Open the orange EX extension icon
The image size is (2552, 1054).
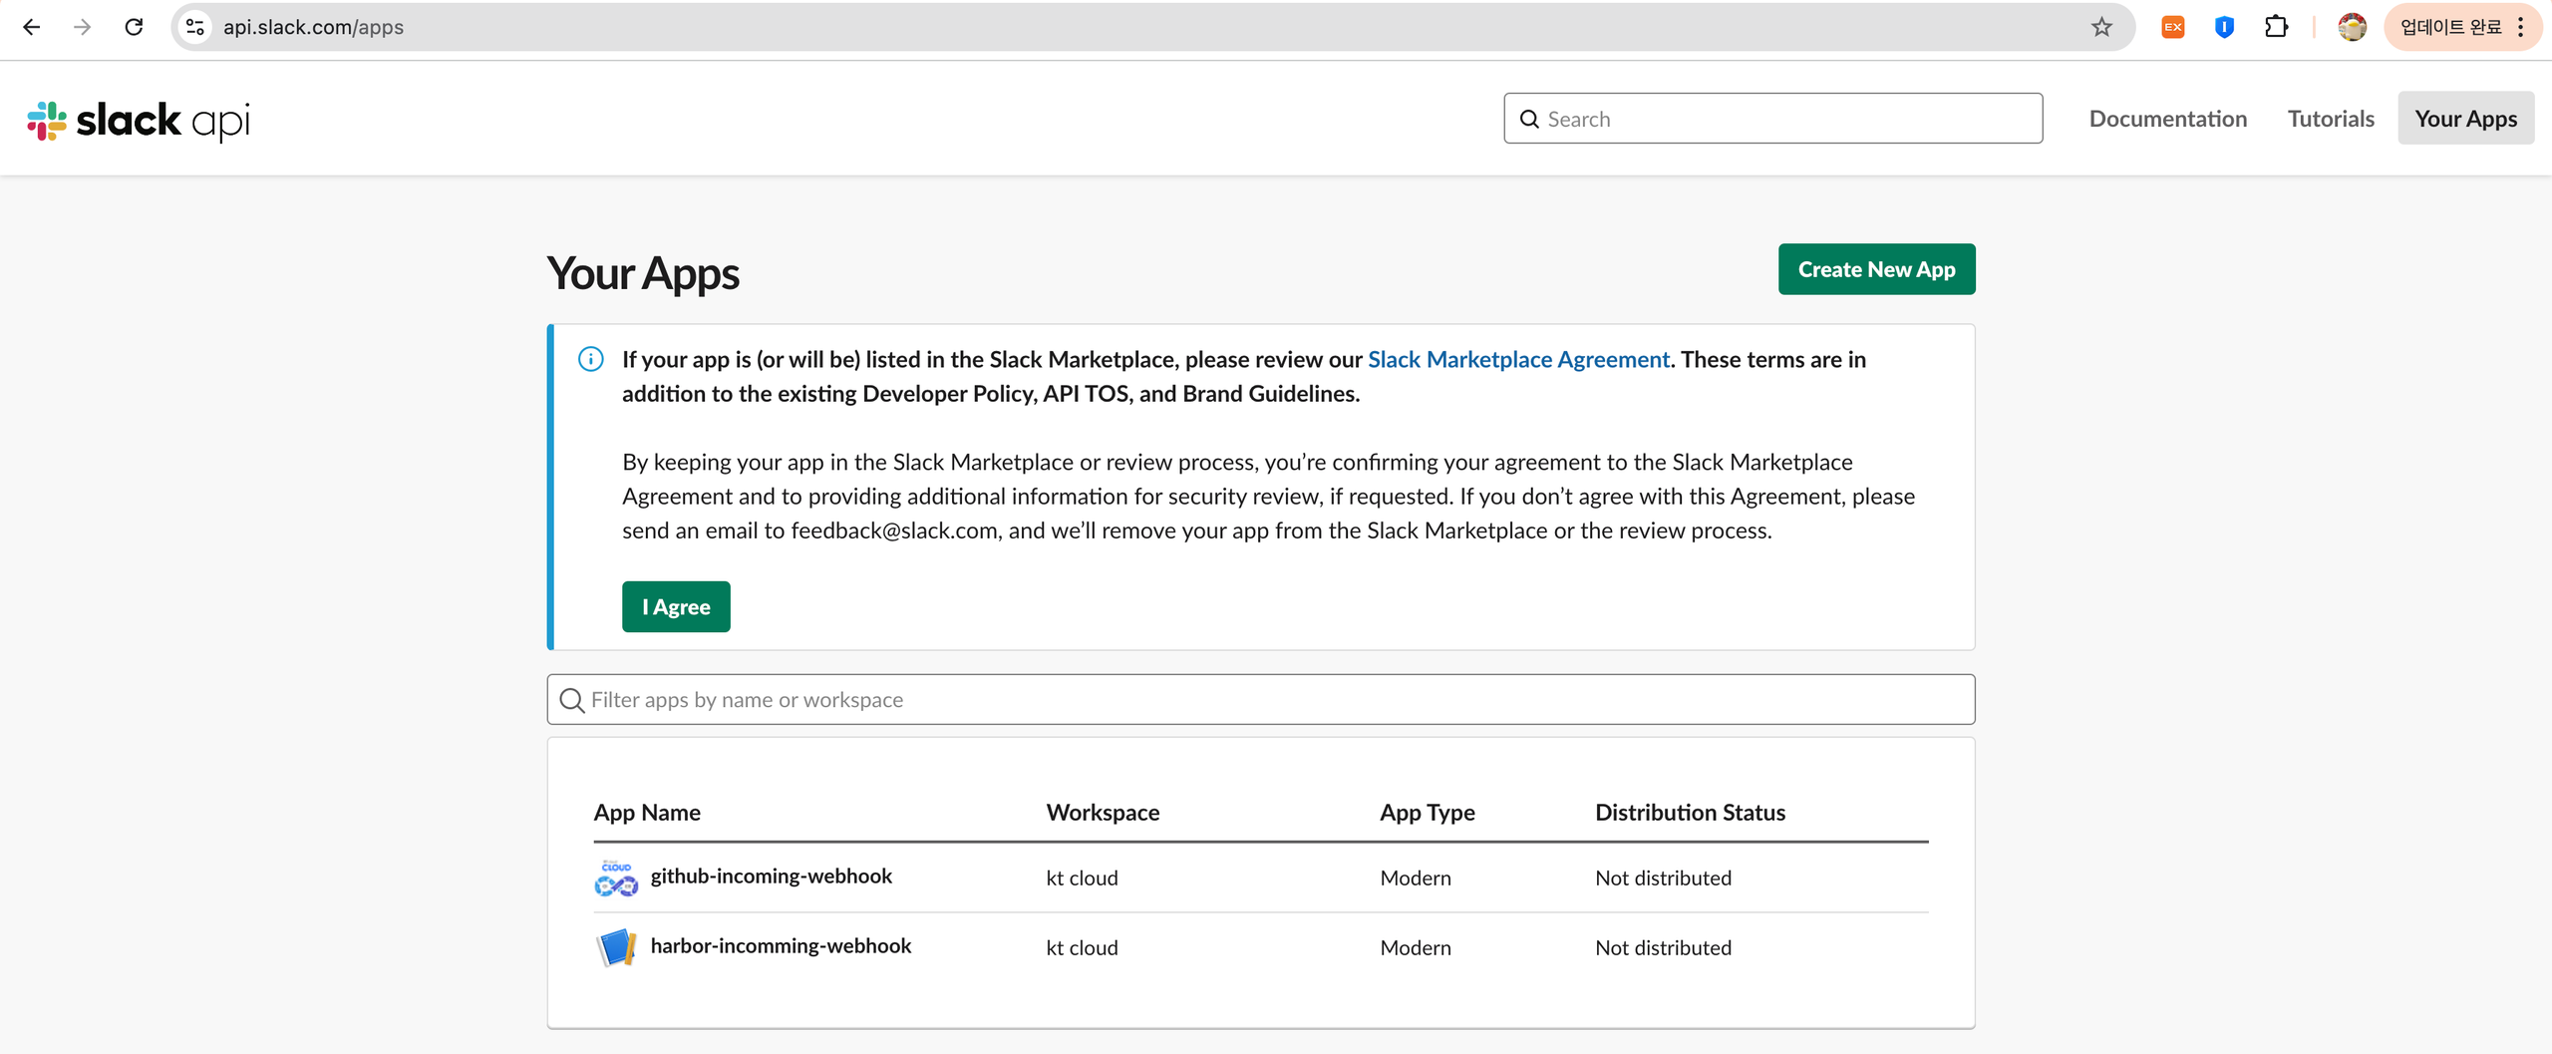coord(2173,27)
